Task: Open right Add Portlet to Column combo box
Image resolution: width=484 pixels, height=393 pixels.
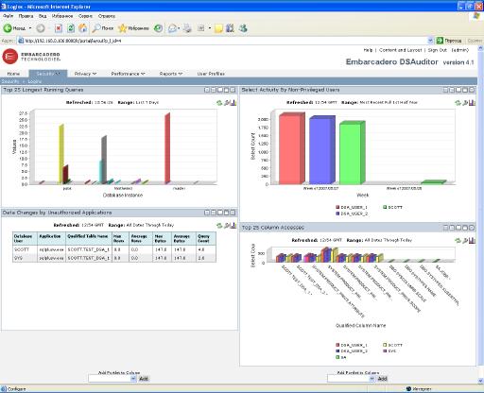Action: tap(351, 379)
